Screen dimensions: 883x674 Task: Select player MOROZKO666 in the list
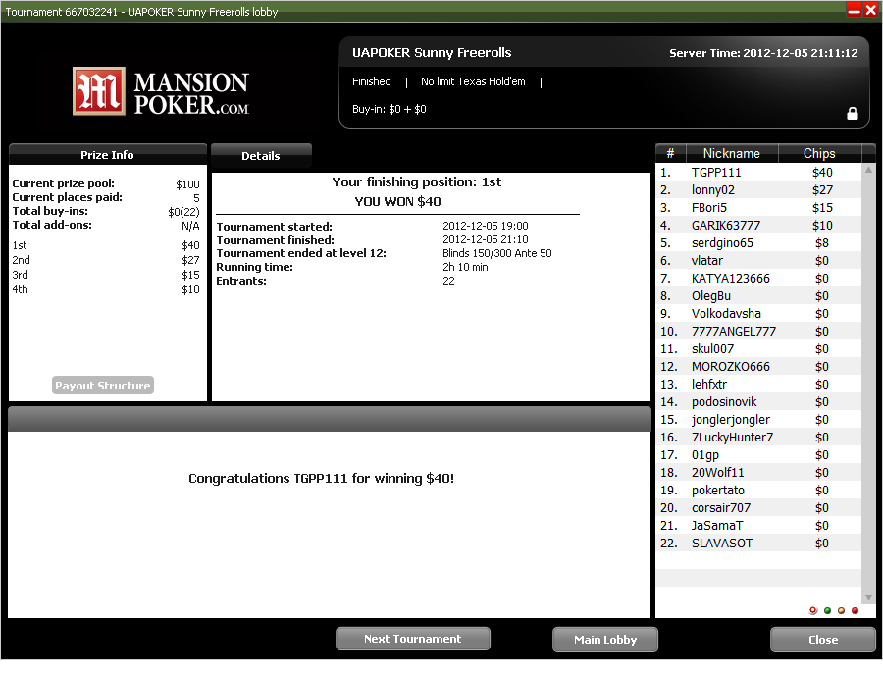pyautogui.click(x=758, y=367)
